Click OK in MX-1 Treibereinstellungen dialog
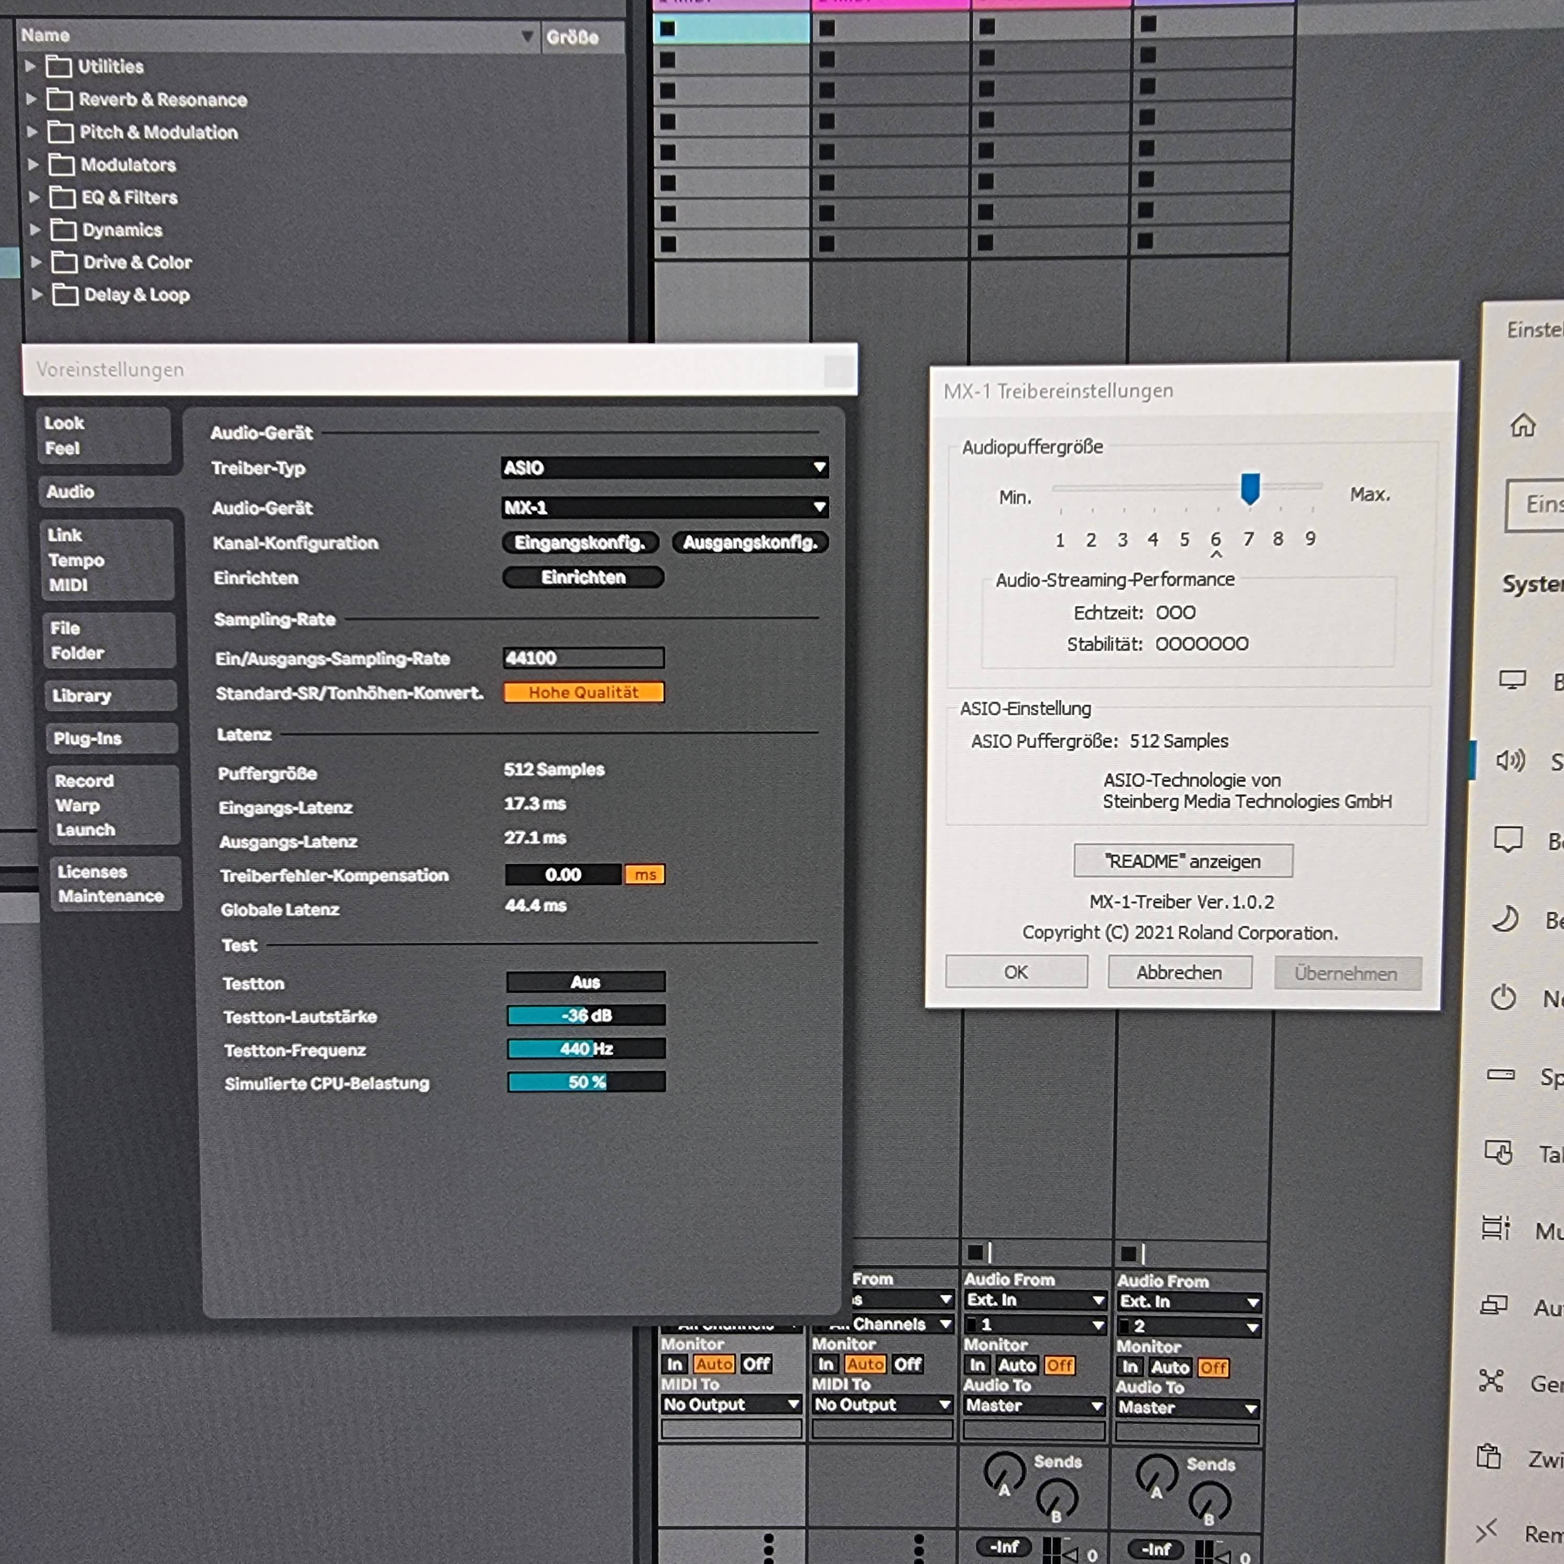Viewport: 1564px width, 1564px height. tap(1016, 971)
